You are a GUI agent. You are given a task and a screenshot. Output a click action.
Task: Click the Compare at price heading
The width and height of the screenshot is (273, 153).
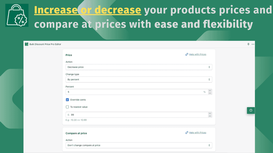pos(76,133)
